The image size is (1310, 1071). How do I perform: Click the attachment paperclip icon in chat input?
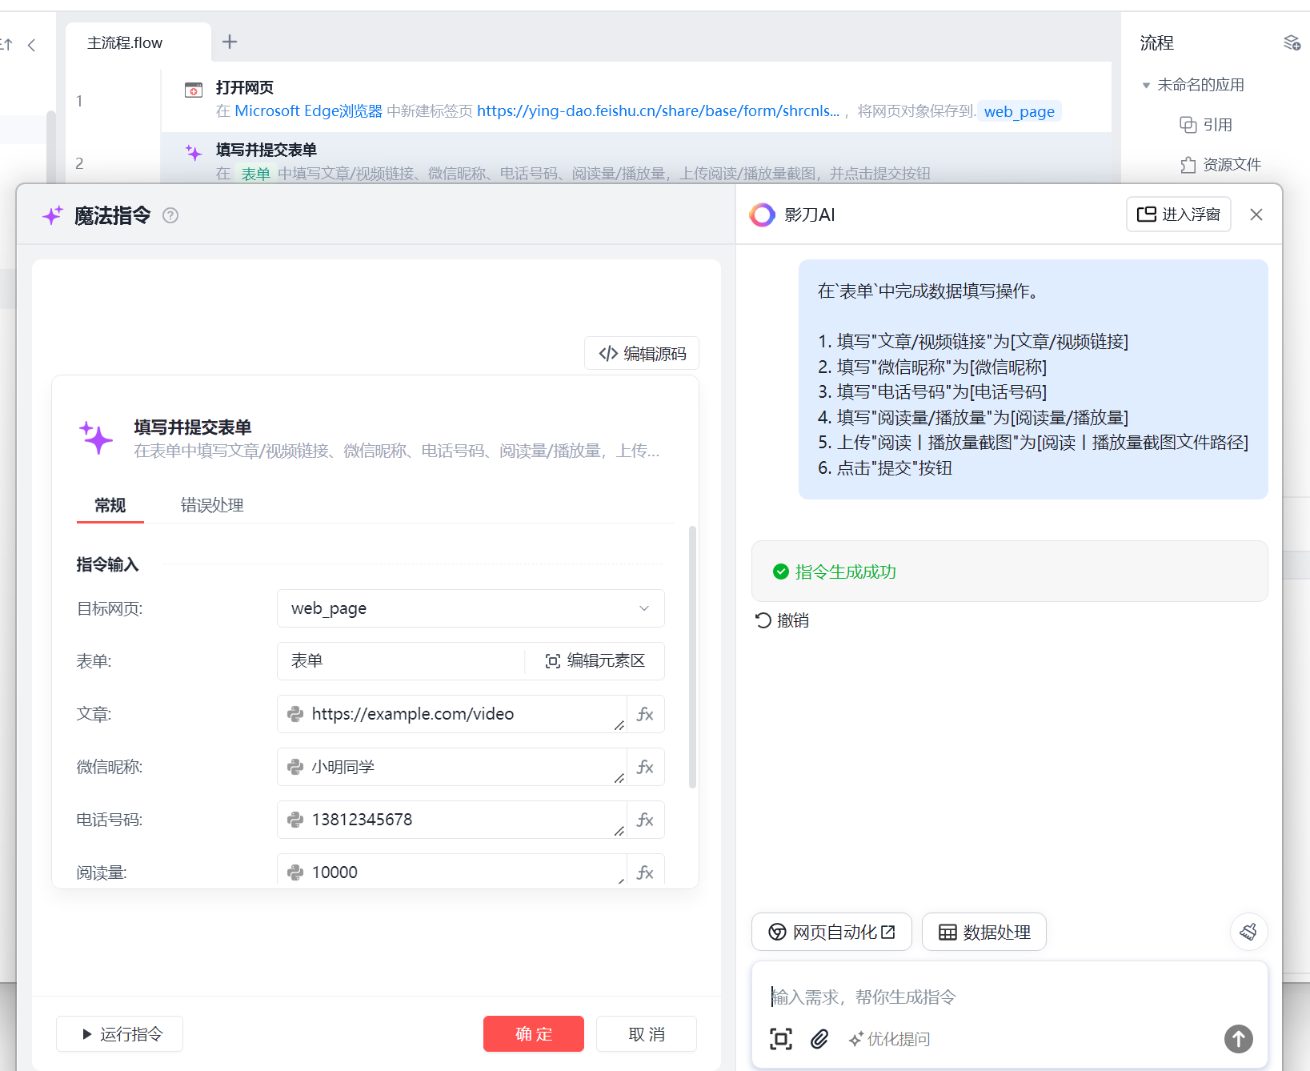point(819,1039)
